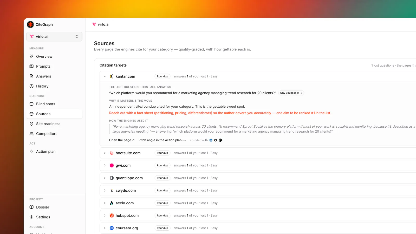Image resolution: width=416 pixels, height=234 pixels.
Task: Click the orange 'Reach out with a fact sheet' text
Action: tap(220, 113)
